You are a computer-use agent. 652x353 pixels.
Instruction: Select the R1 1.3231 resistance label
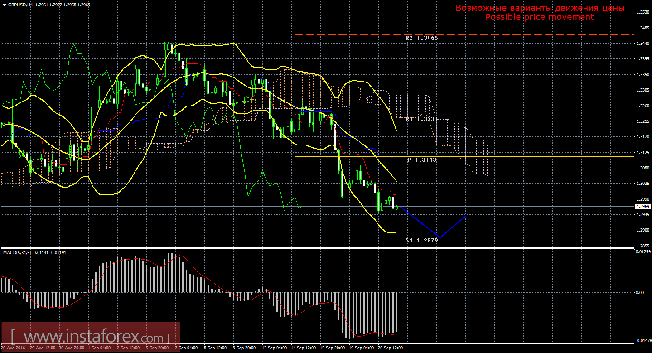(421, 119)
